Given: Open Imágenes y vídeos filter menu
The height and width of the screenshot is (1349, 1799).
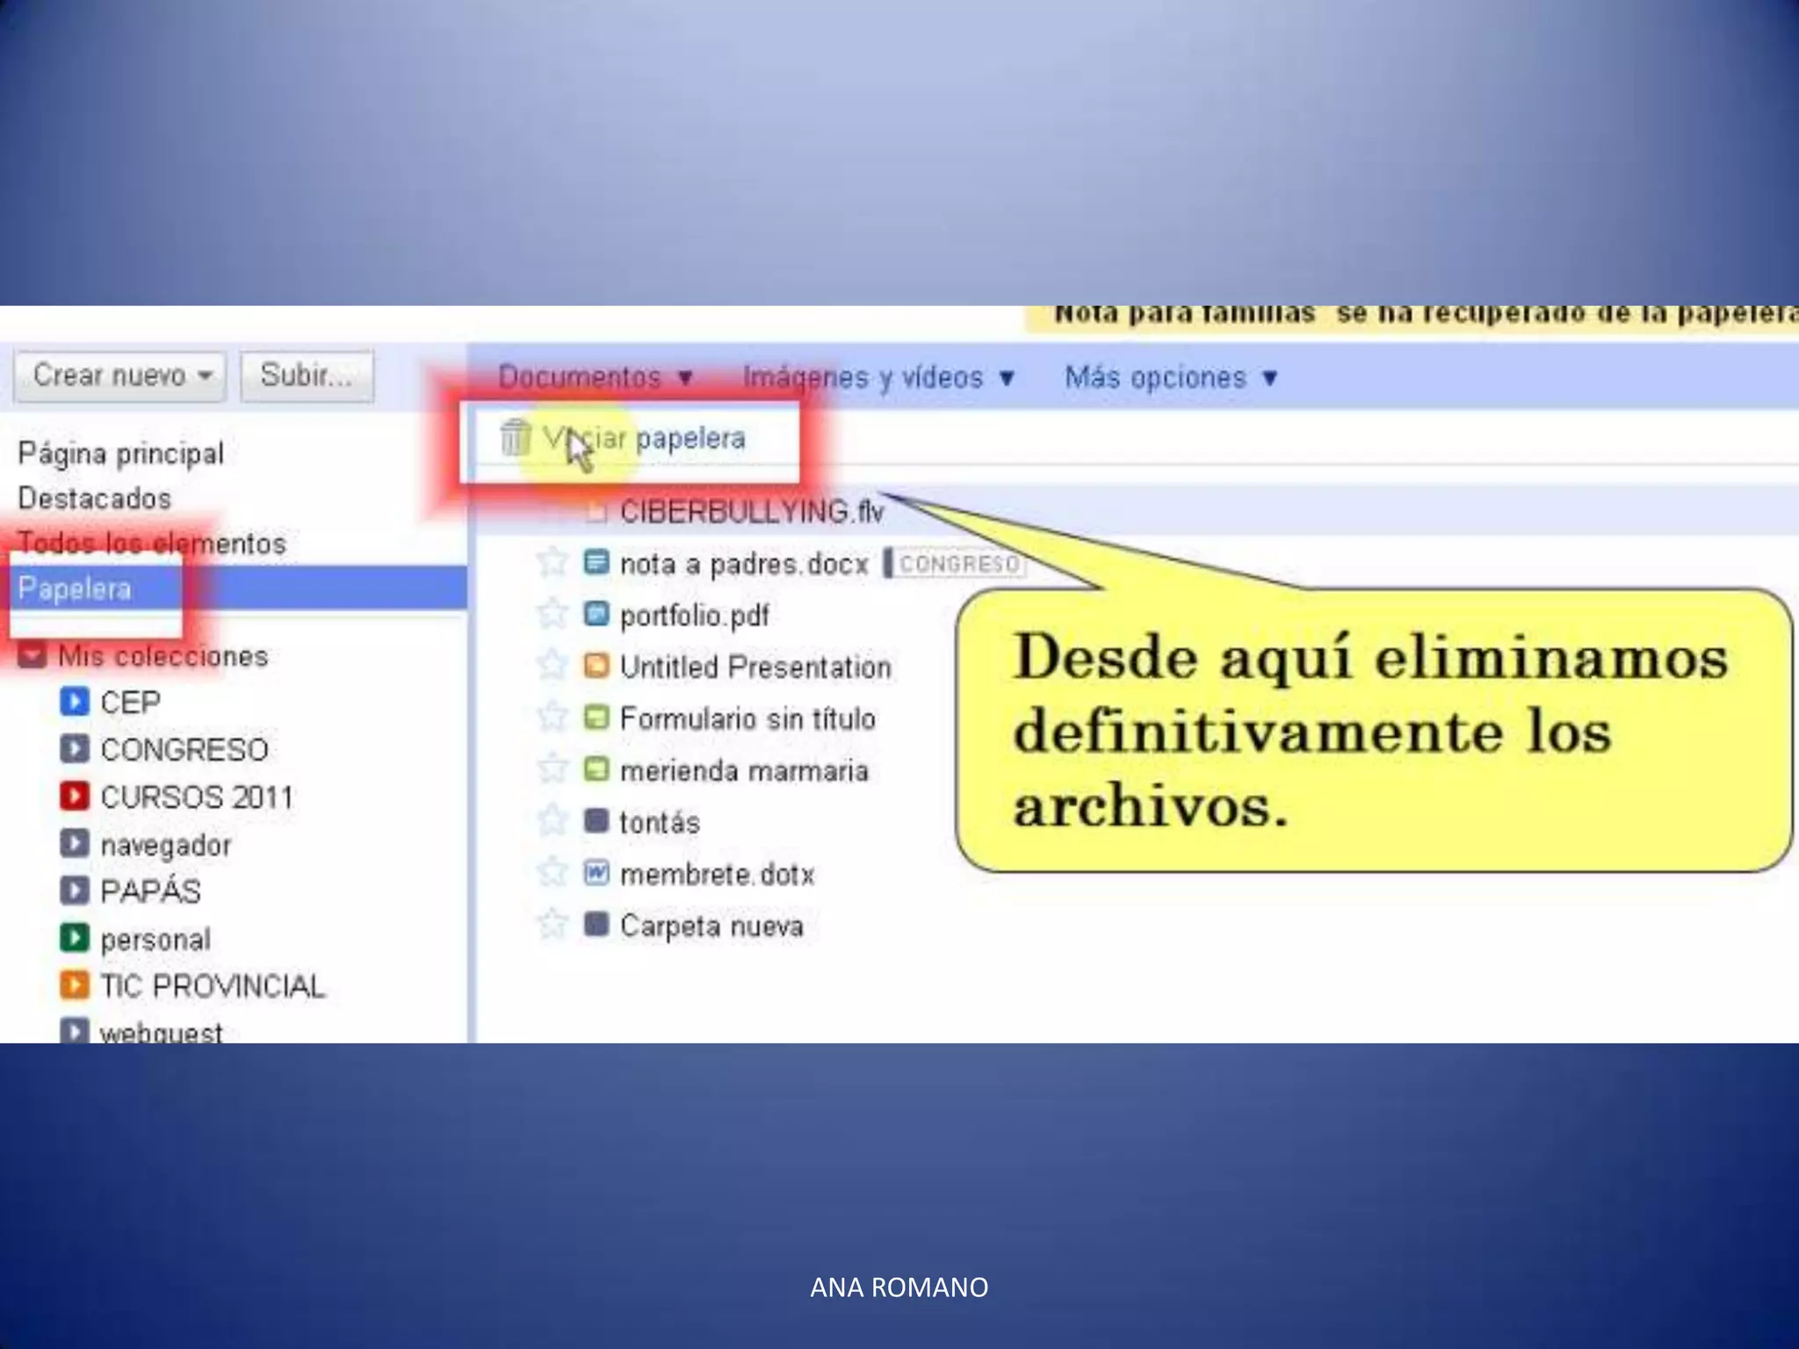Looking at the screenshot, I should pos(878,378).
